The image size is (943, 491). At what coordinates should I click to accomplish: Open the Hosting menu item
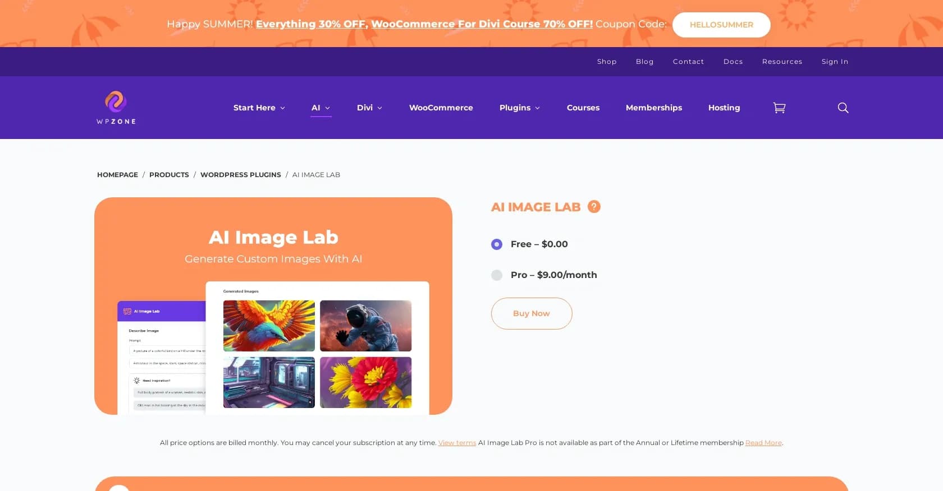(x=724, y=108)
